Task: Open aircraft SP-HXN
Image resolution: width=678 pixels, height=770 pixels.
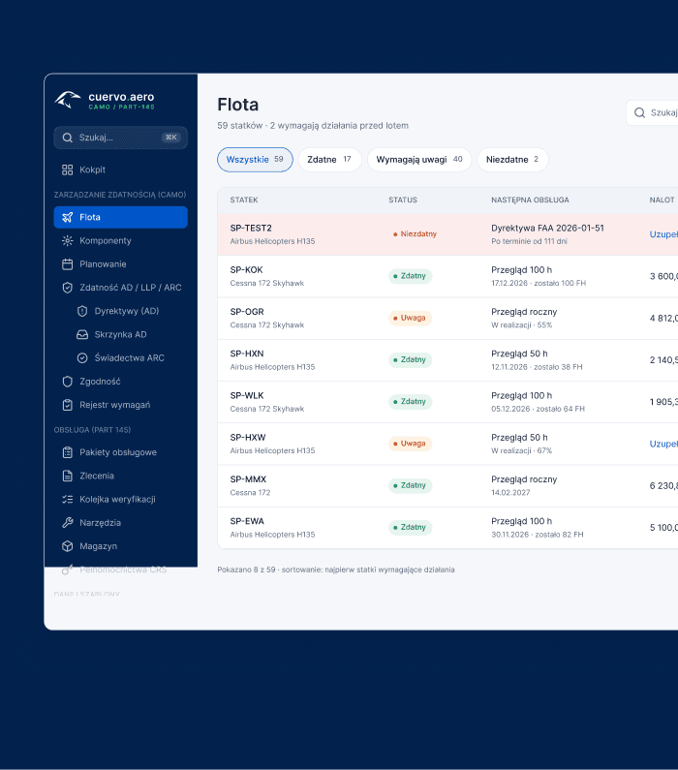Action: [247, 354]
